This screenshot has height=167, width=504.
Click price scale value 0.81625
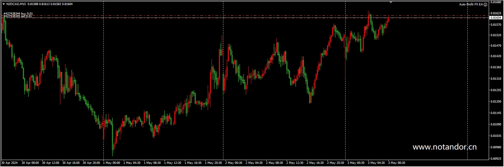pyautogui.click(x=496, y=13)
